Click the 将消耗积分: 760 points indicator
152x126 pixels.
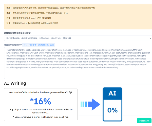(46, 45)
